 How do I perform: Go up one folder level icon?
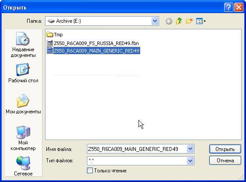[x=179, y=21]
